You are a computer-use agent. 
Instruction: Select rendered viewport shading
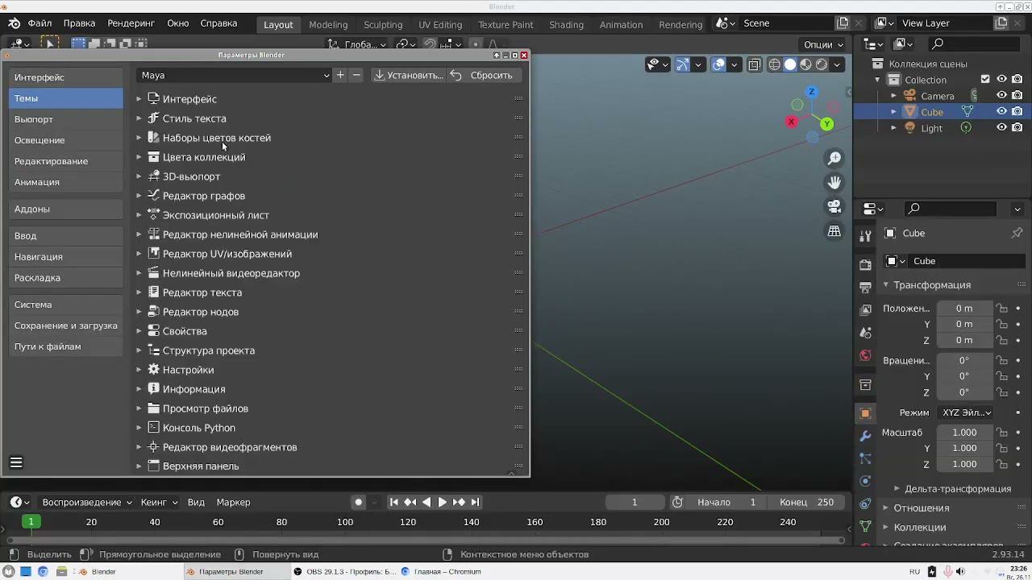coord(822,64)
